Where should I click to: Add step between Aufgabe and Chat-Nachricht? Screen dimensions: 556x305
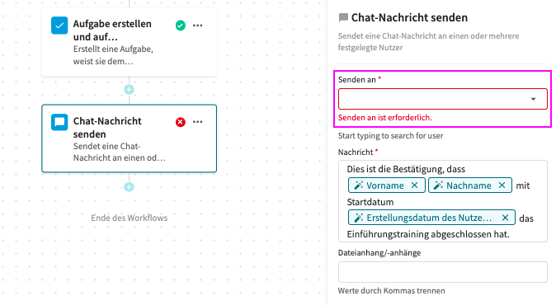129,90
